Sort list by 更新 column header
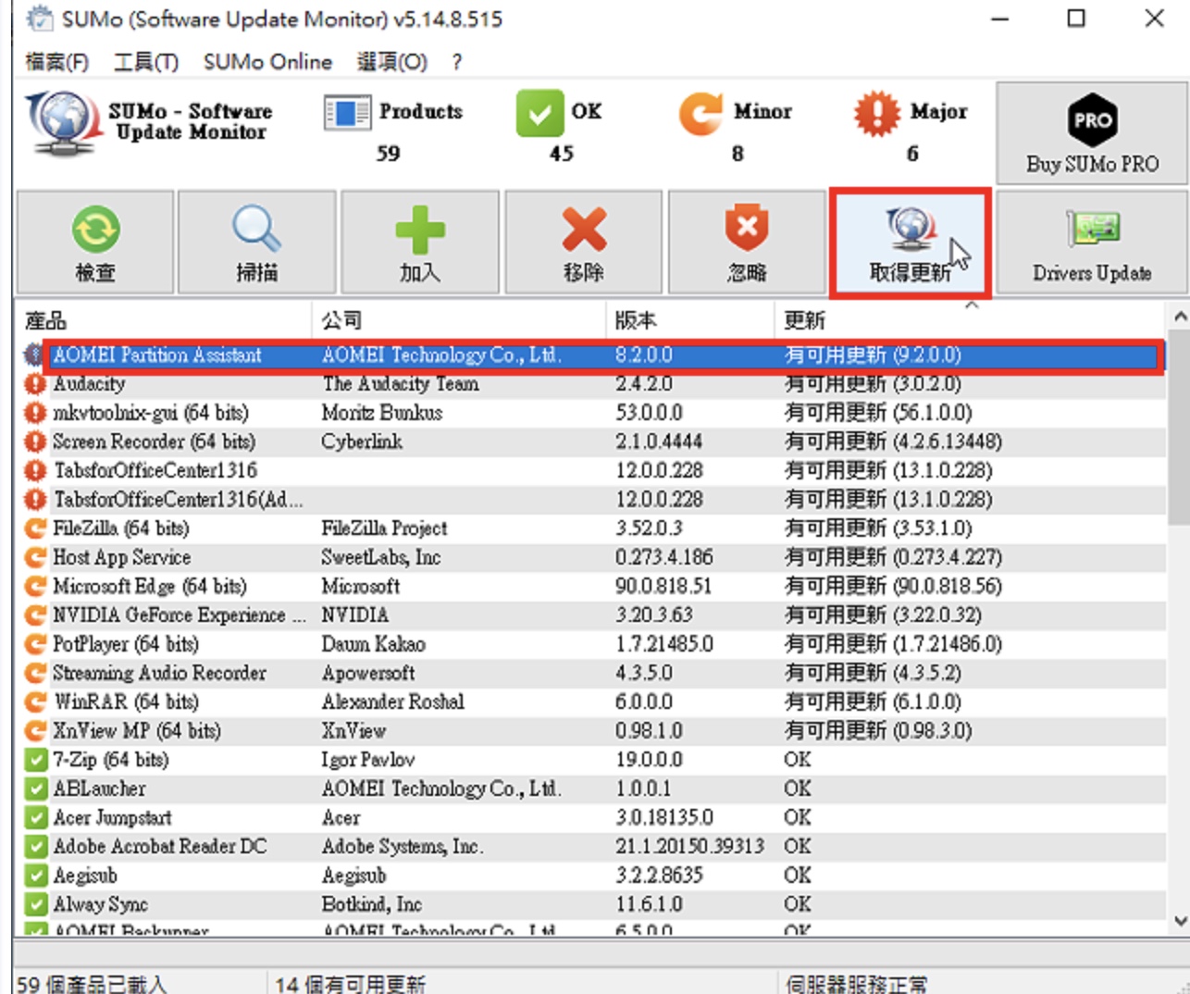The width and height of the screenshot is (1190, 994). [x=971, y=320]
